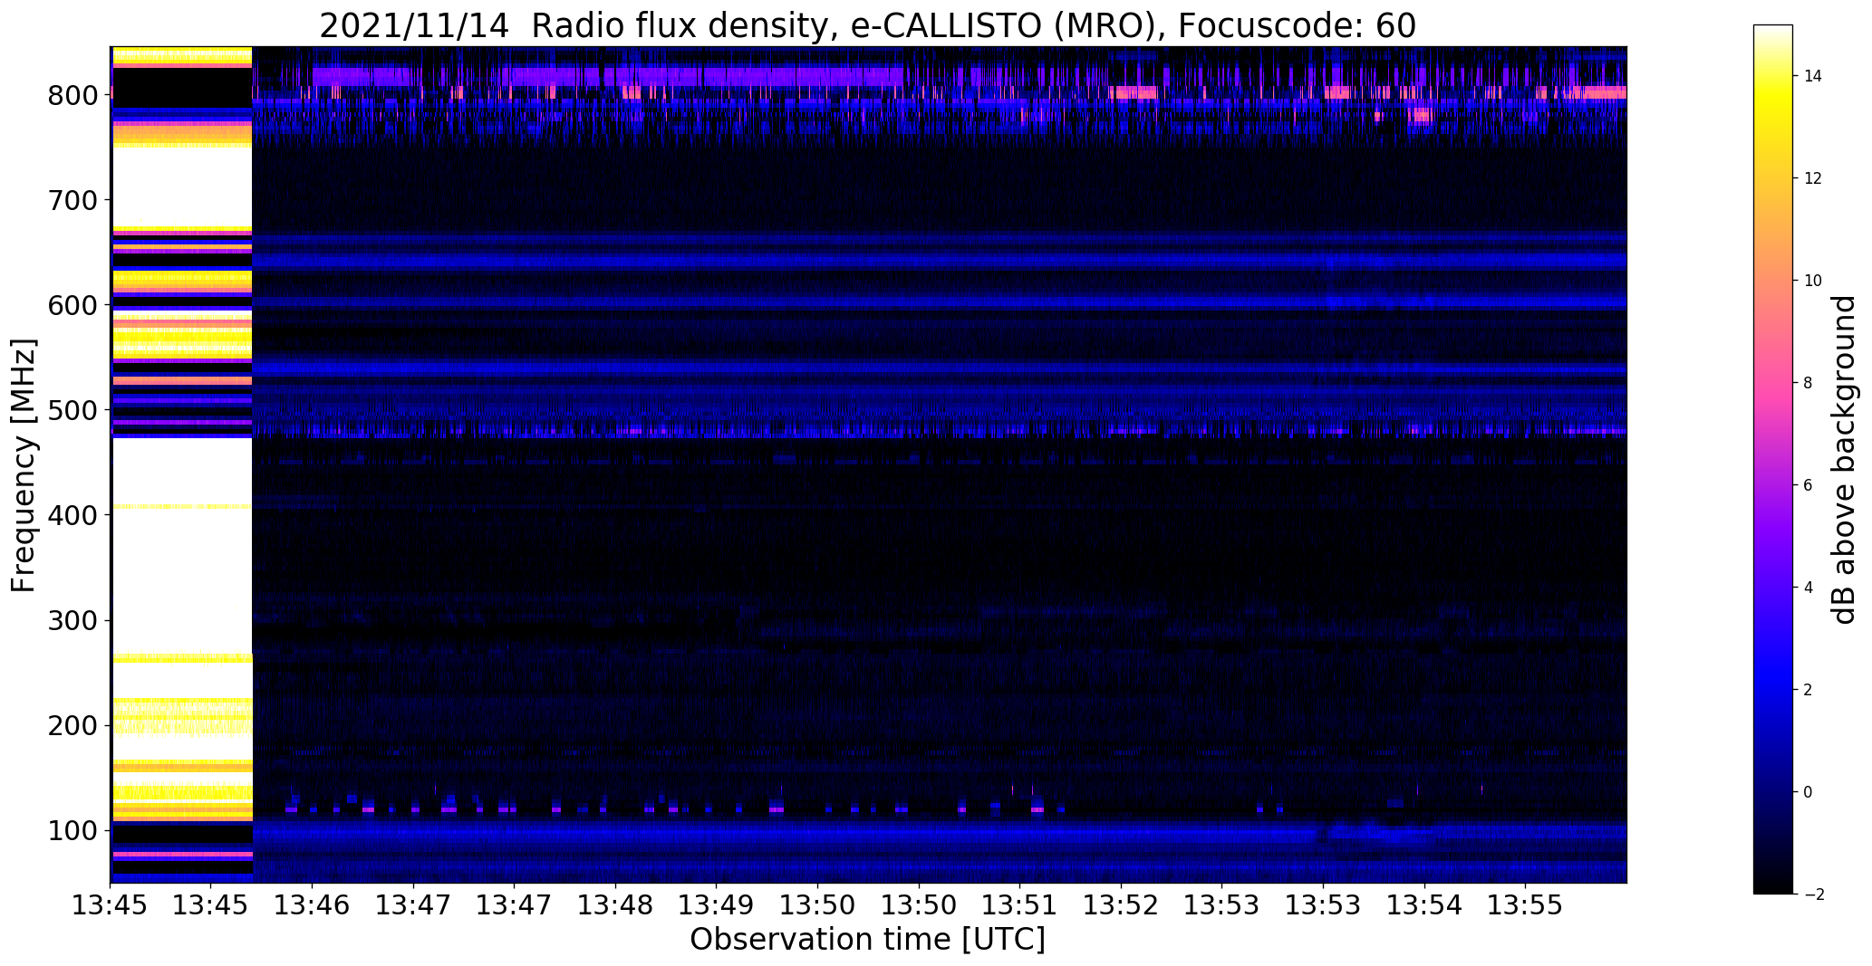Click the 'dB above background' colorbar label
The image size is (1872, 966).
coord(1844,459)
